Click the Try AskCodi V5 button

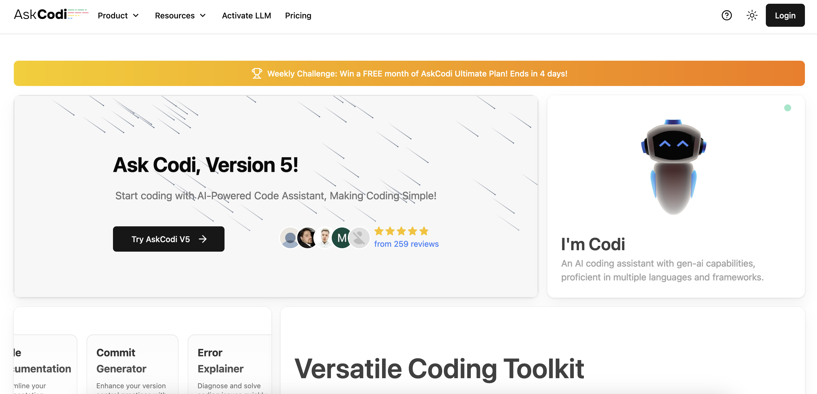[169, 239]
